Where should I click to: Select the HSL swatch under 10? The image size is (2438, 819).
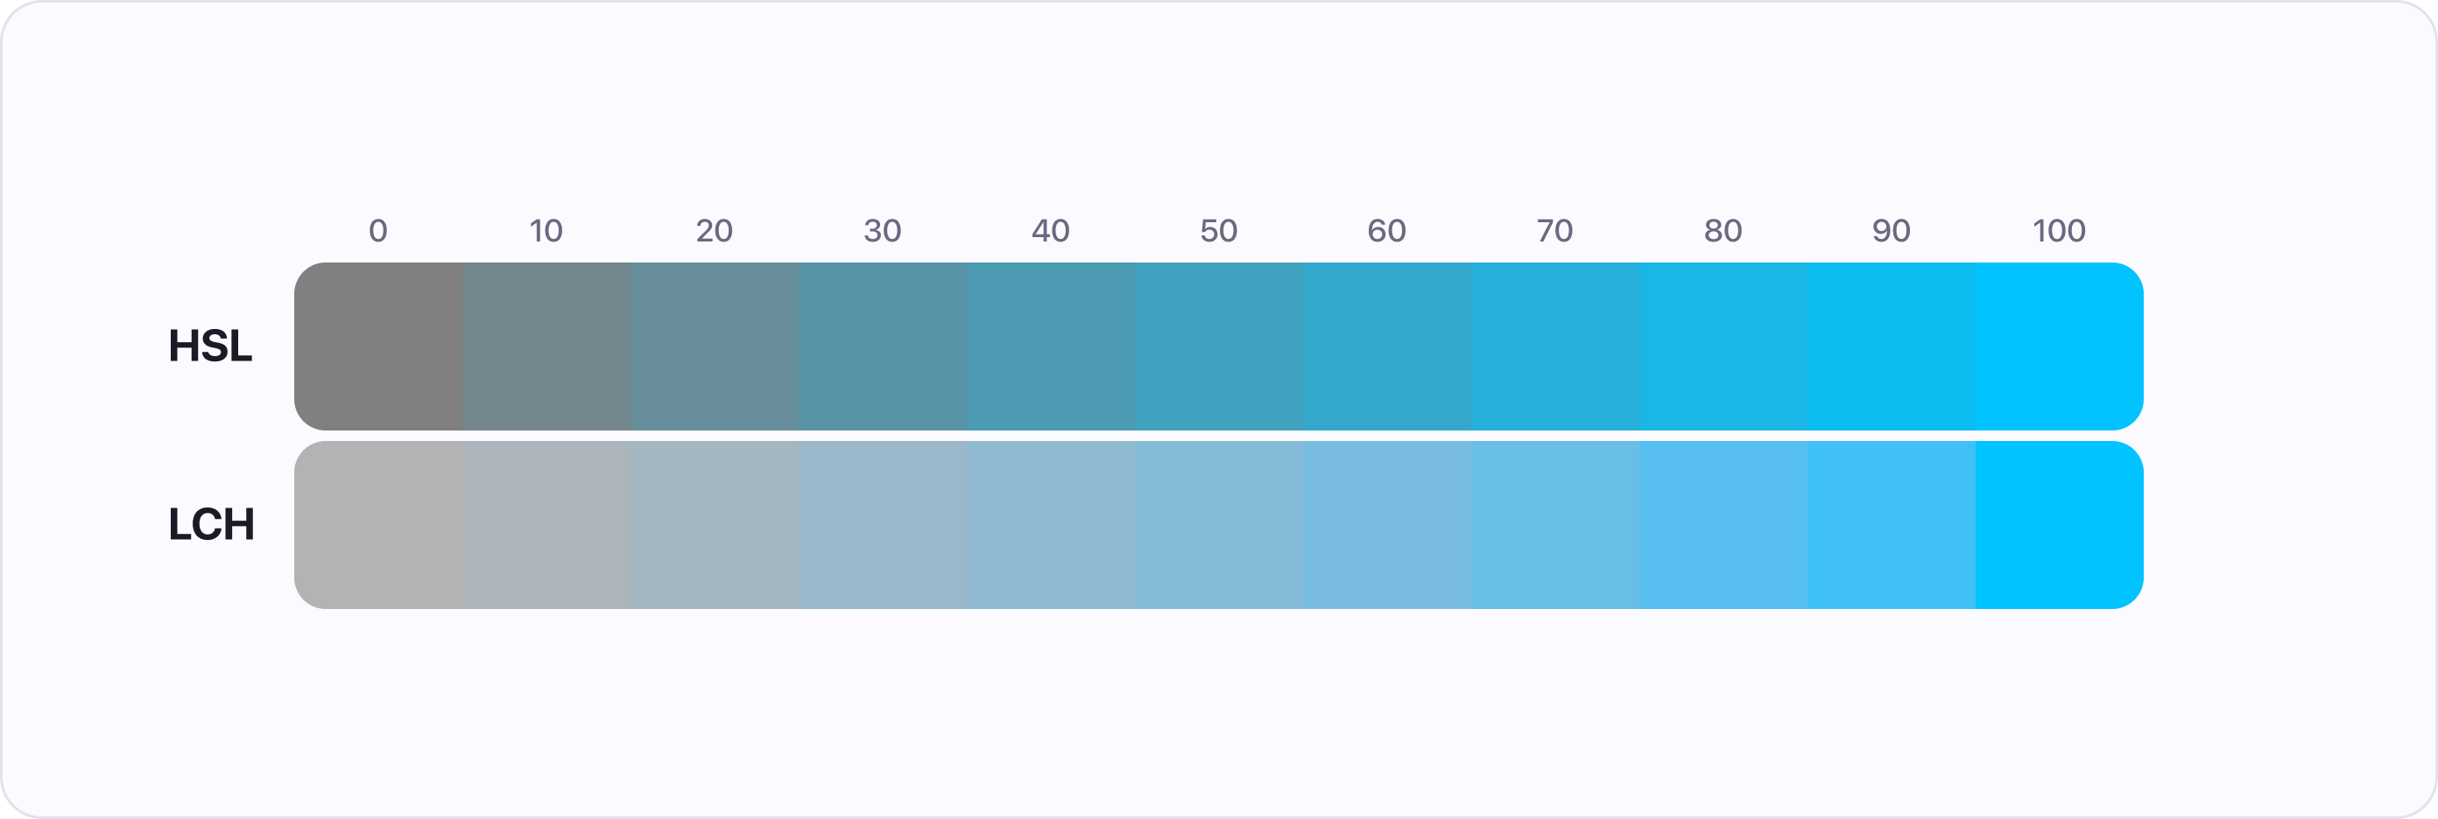(546, 346)
